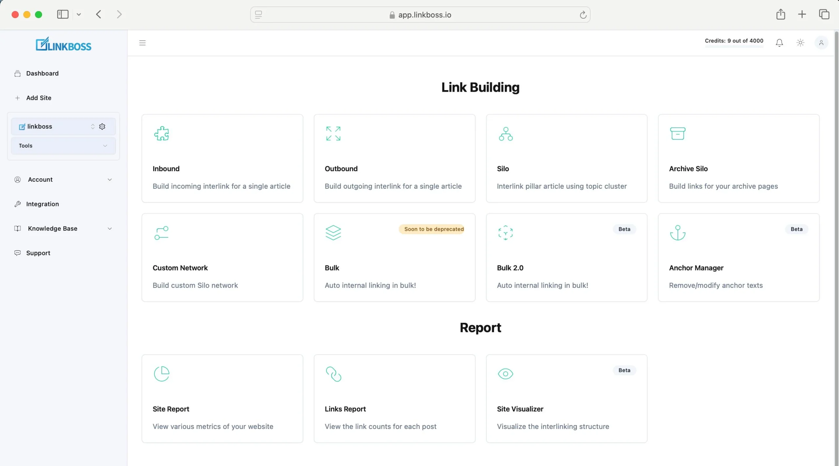Toggle sidebar with hamburger menu icon
Image resolution: width=839 pixels, height=466 pixels.
click(142, 43)
